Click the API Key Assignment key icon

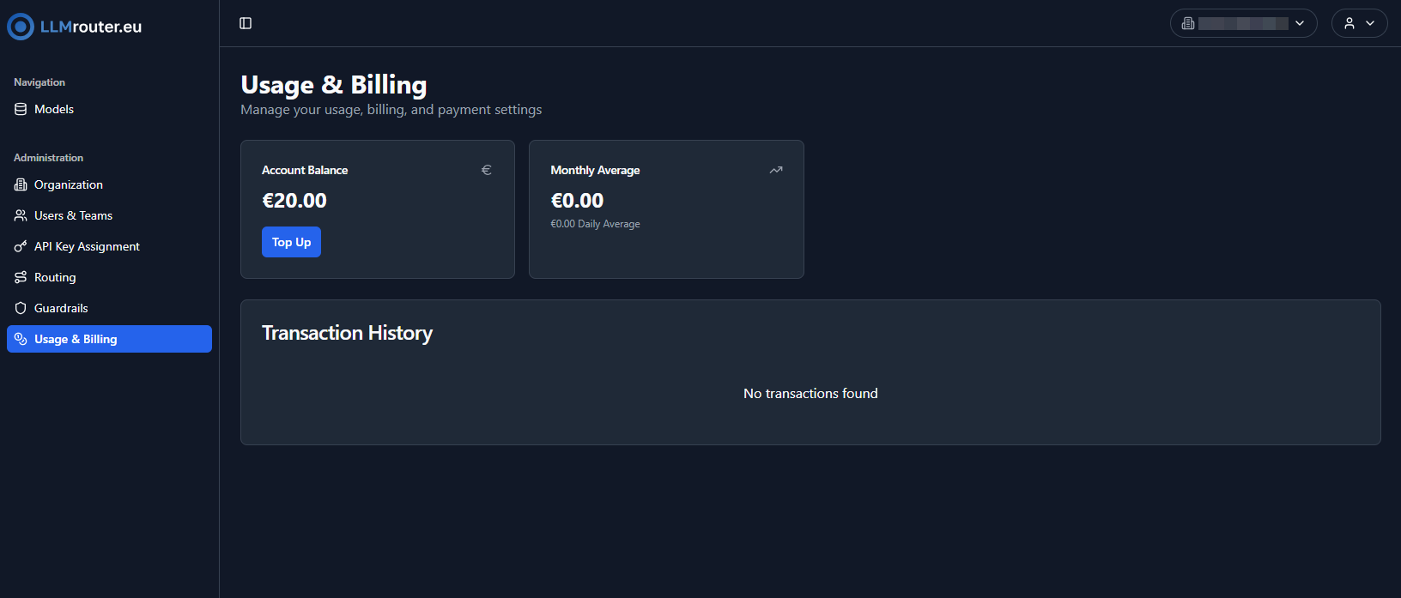point(21,246)
